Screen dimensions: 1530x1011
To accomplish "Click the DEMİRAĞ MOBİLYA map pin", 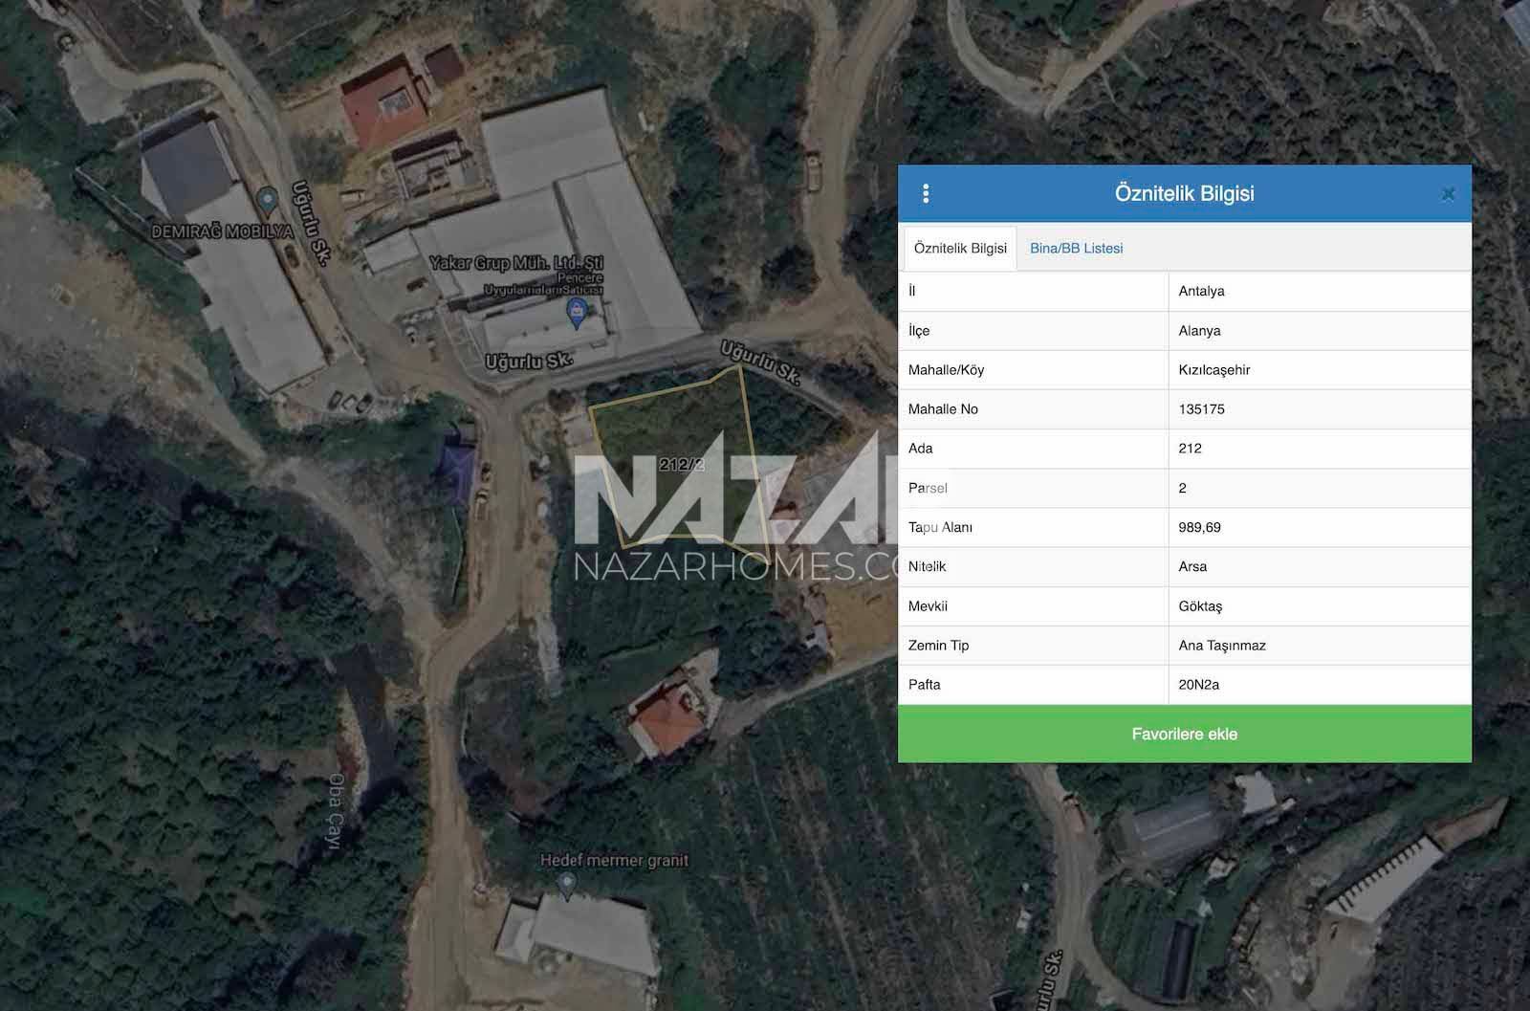I will pyautogui.click(x=269, y=200).
